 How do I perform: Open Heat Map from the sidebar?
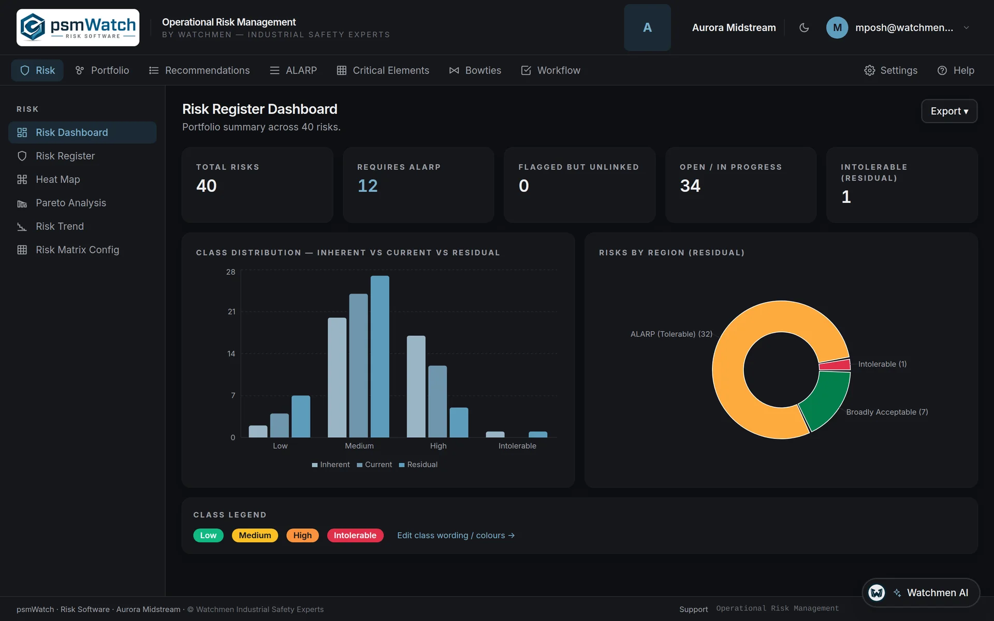(82, 180)
